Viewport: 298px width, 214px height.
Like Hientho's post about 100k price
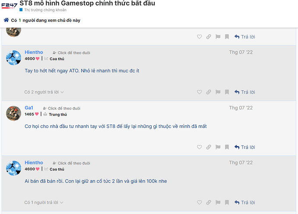coord(199,202)
